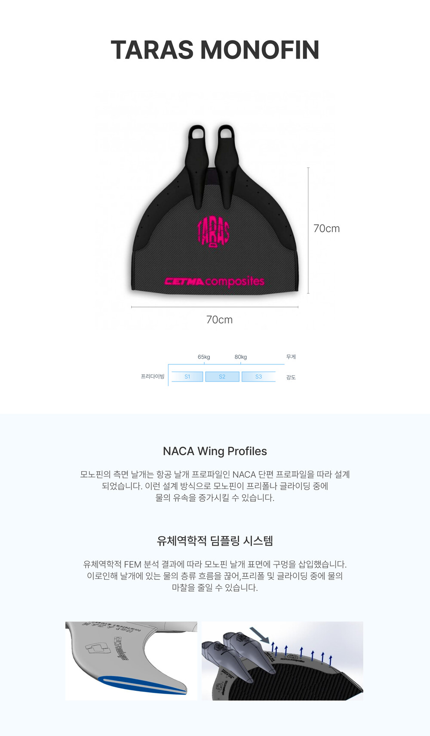Click the 유체역학적 딤플링 시스템 heading

coord(215,540)
